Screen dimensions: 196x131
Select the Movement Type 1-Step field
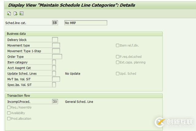click(56, 51)
